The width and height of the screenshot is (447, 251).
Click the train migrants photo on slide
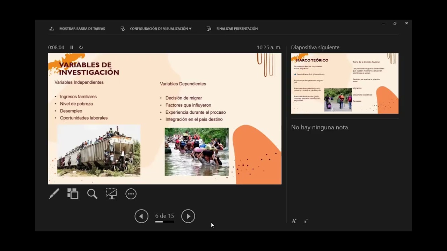98,151
